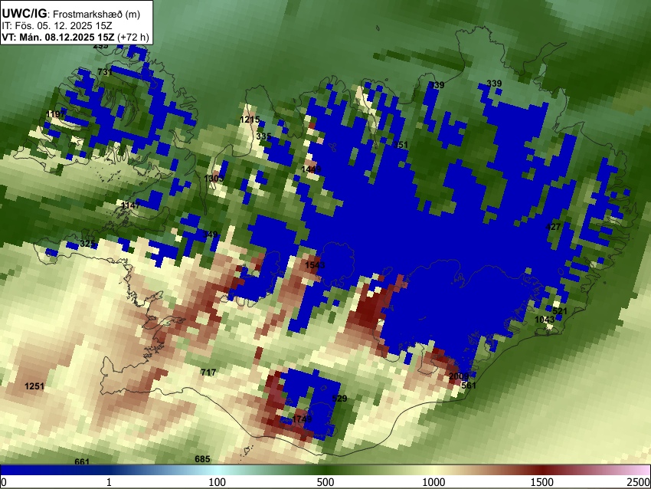Click the 731 value label on the map
The image size is (651, 489).
click(105, 72)
